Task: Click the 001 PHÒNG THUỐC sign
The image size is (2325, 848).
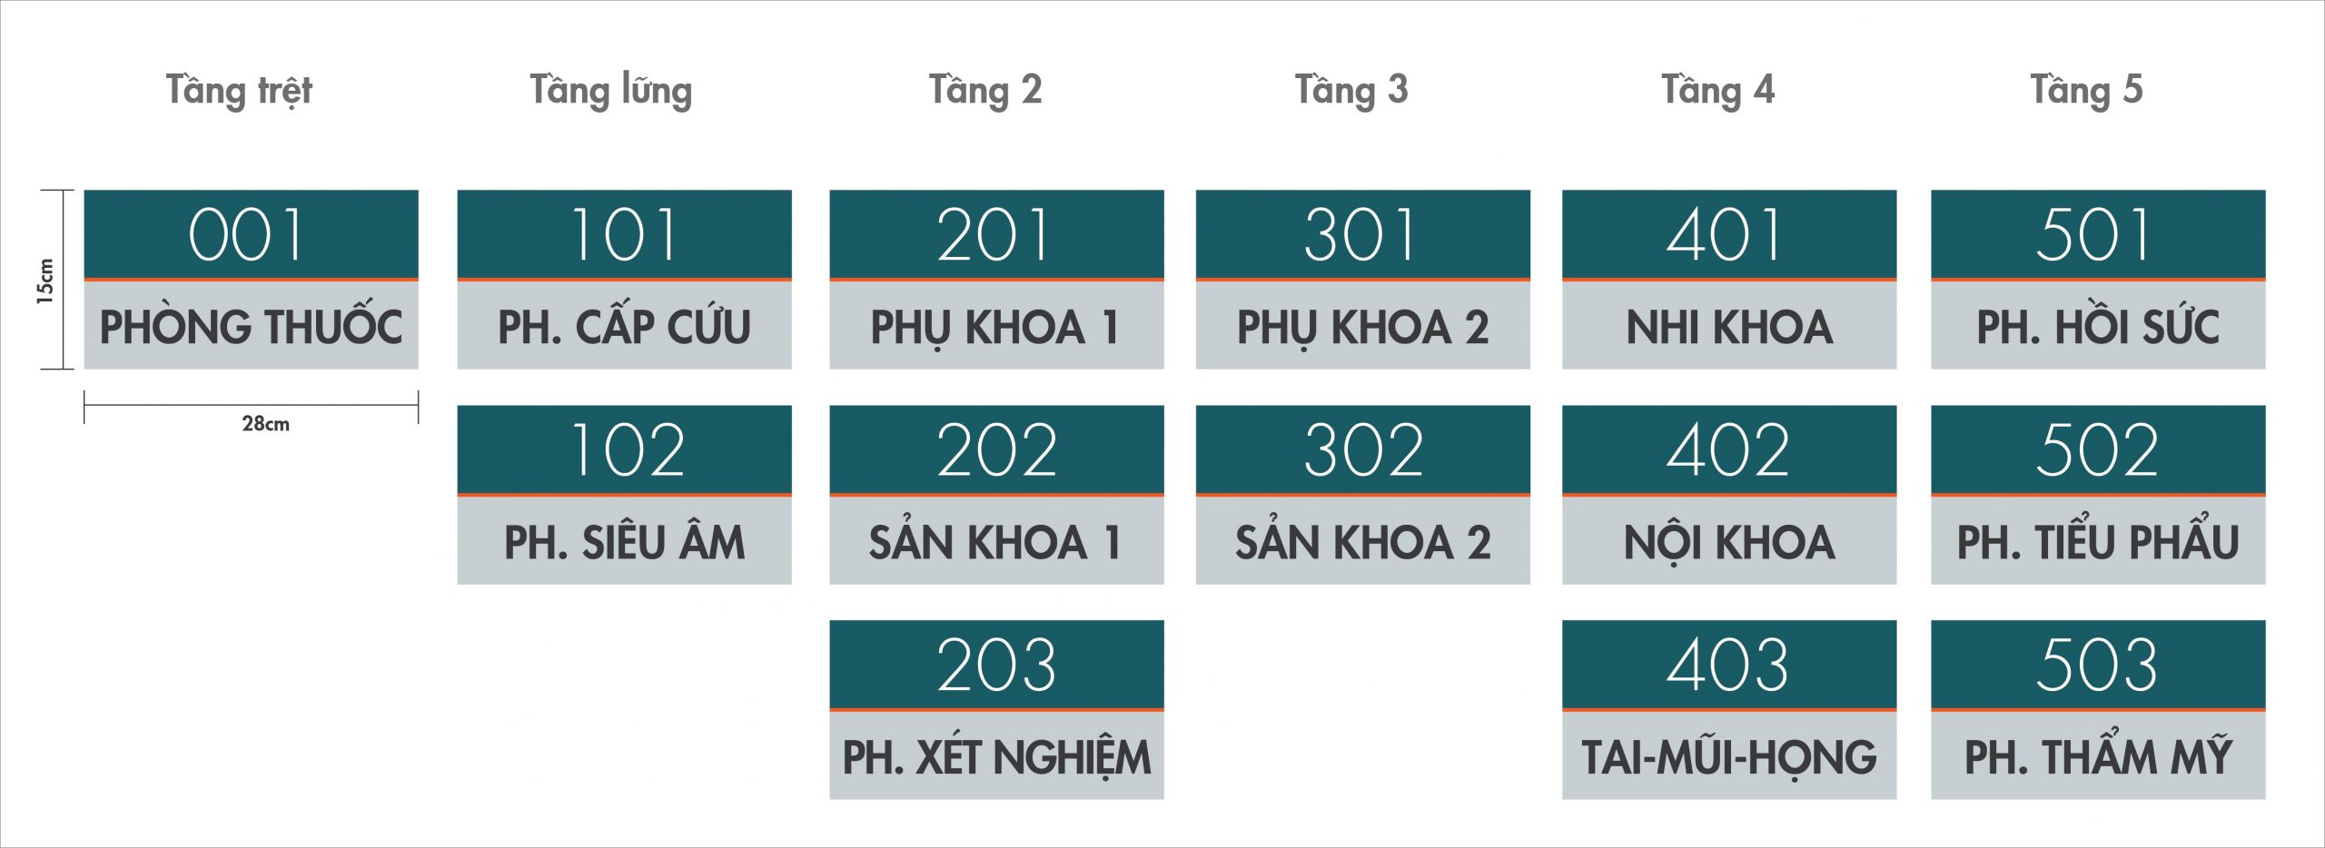Action: pos(252,280)
